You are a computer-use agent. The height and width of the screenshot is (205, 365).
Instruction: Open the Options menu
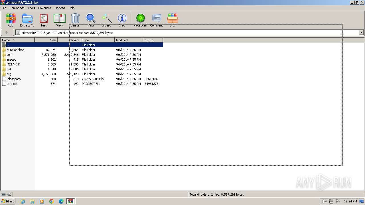pos(60,8)
